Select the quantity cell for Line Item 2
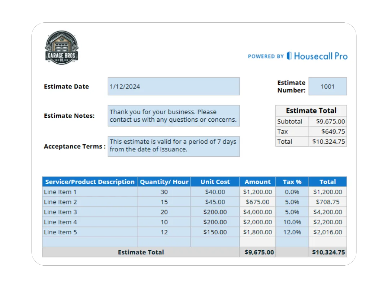 tap(164, 202)
